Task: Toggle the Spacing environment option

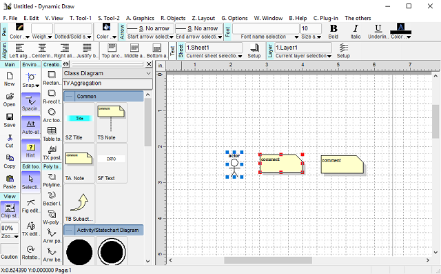Action: 30,103
